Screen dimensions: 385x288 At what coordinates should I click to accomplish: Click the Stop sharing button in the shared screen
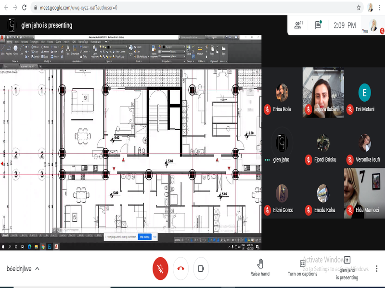coord(144,237)
